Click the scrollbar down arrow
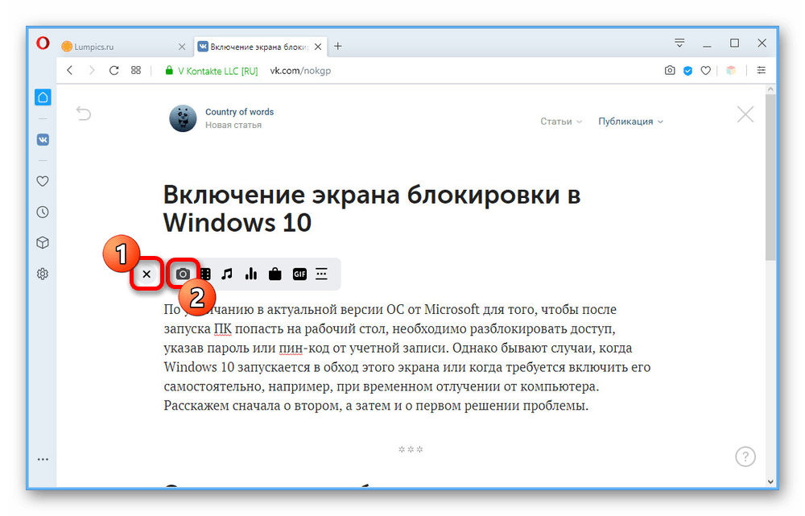Viewport: 805px width, 516px height. coord(770,481)
